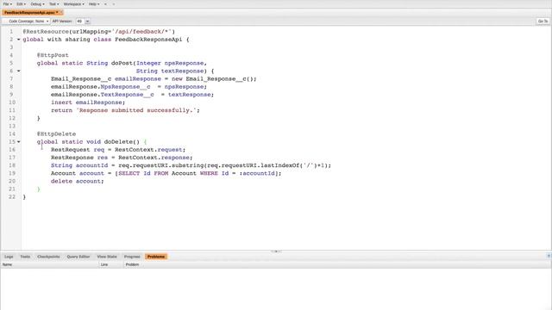The width and height of the screenshot is (552, 310).
Task: Switch to the View State tab
Action: 107,257
